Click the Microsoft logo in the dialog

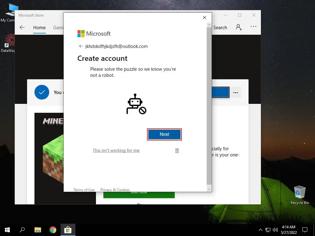tap(94, 33)
